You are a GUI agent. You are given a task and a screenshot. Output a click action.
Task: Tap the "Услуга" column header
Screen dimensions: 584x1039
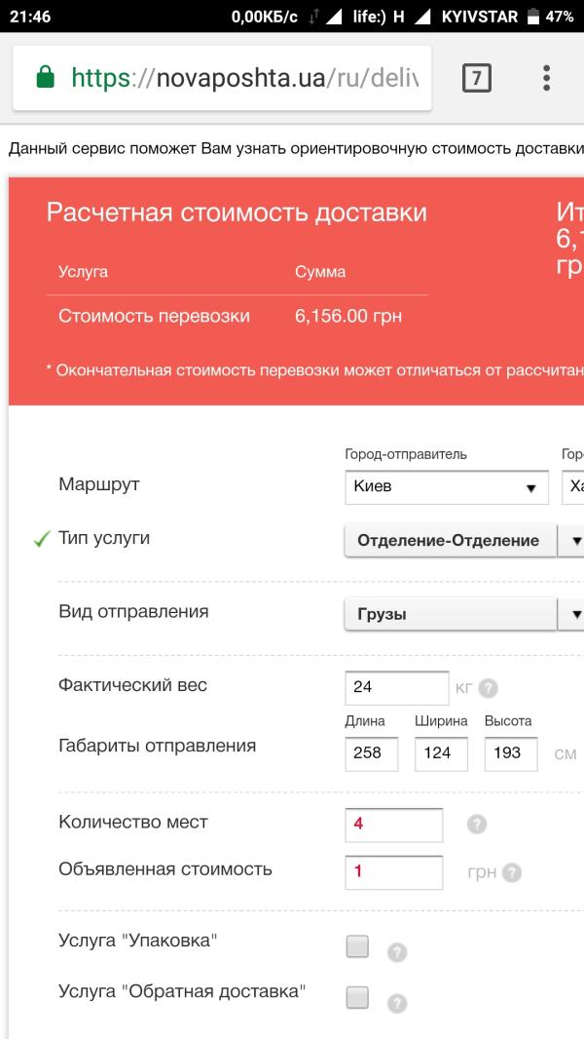click(84, 272)
